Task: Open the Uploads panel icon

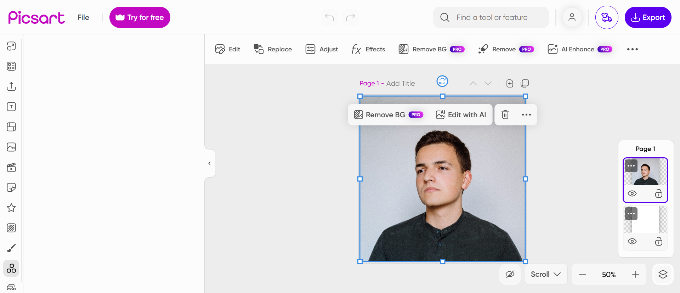Action: click(11, 86)
